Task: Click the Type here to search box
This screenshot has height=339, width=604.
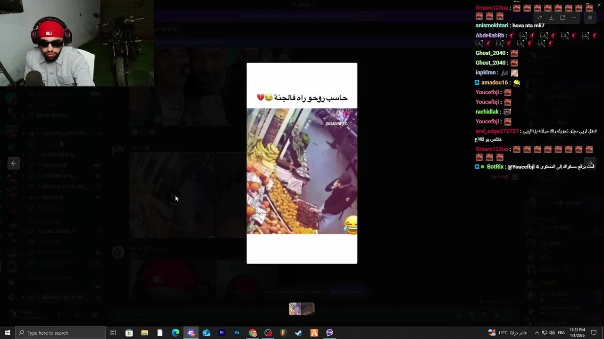Action: click(x=60, y=333)
